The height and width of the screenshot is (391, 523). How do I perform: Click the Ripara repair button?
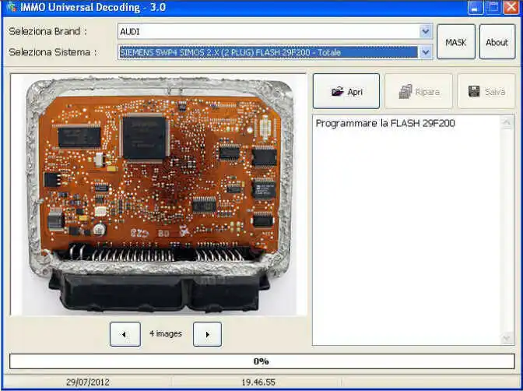coord(419,91)
